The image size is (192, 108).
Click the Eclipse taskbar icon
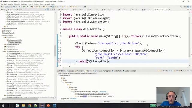42,105
